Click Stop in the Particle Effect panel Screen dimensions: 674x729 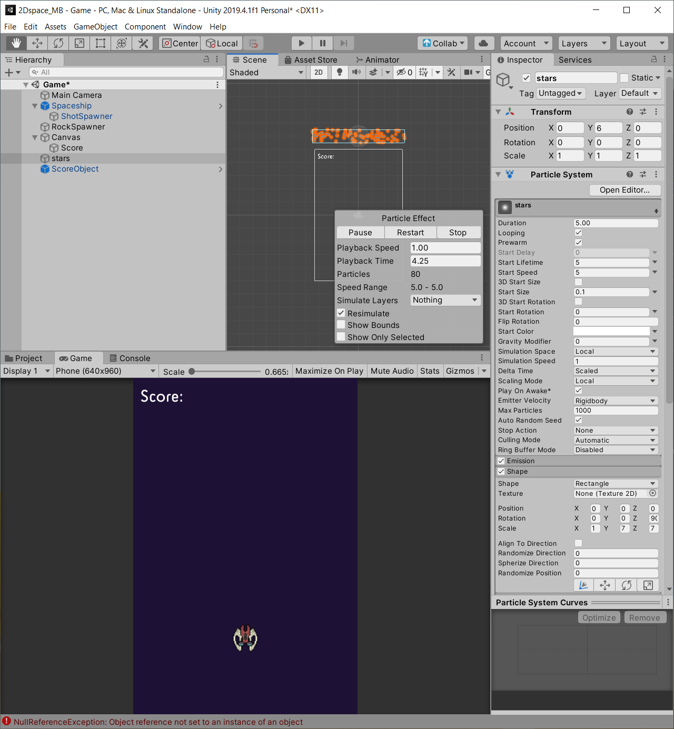458,232
